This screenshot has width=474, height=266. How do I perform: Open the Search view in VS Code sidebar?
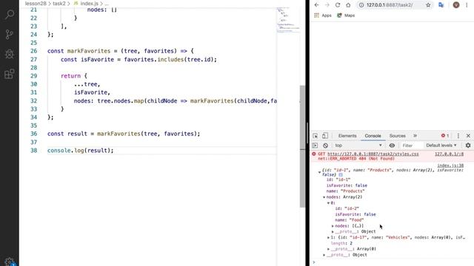(10, 14)
